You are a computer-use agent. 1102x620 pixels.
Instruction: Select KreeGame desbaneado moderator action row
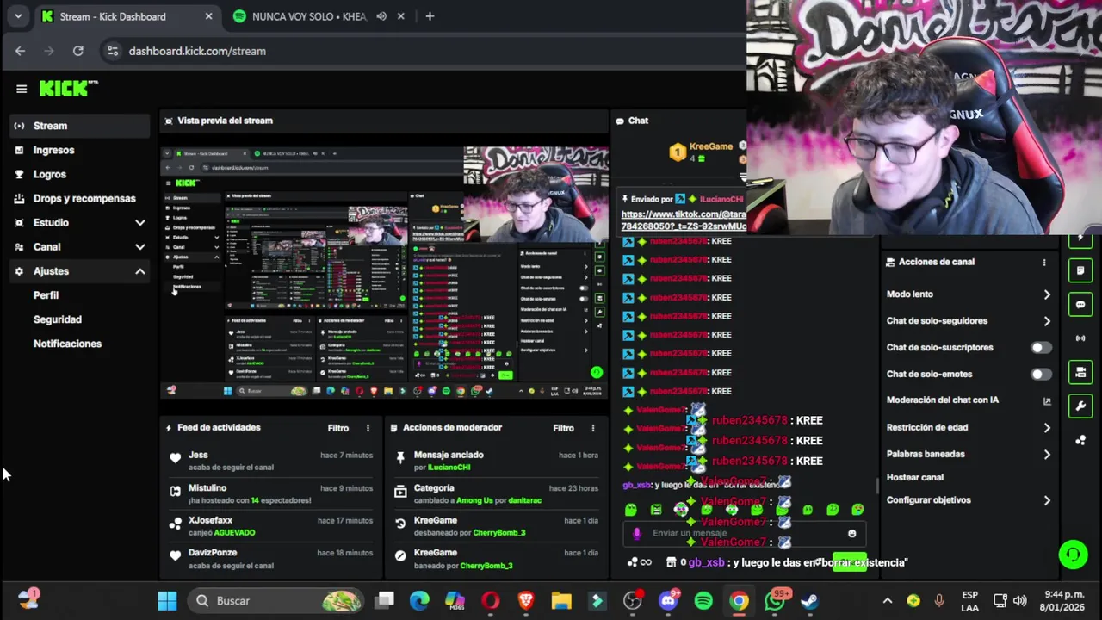[498, 526]
